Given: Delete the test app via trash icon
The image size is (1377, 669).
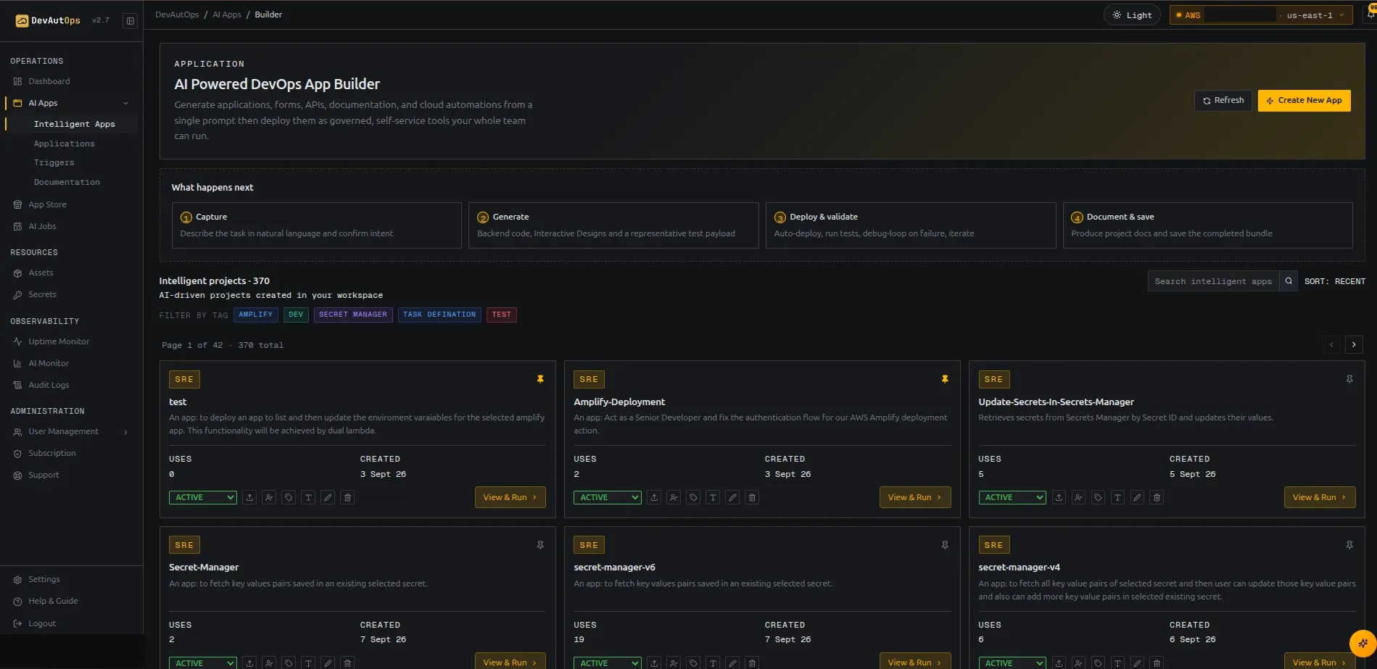Looking at the screenshot, I should click(347, 497).
